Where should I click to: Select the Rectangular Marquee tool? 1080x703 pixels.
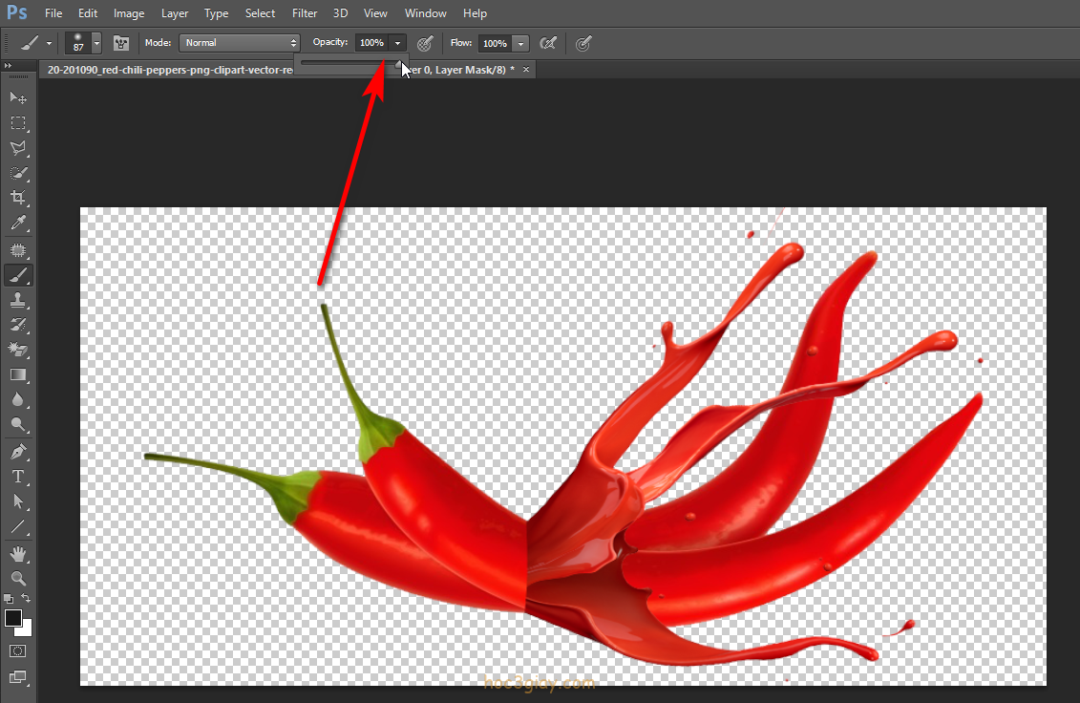tap(18, 123)
